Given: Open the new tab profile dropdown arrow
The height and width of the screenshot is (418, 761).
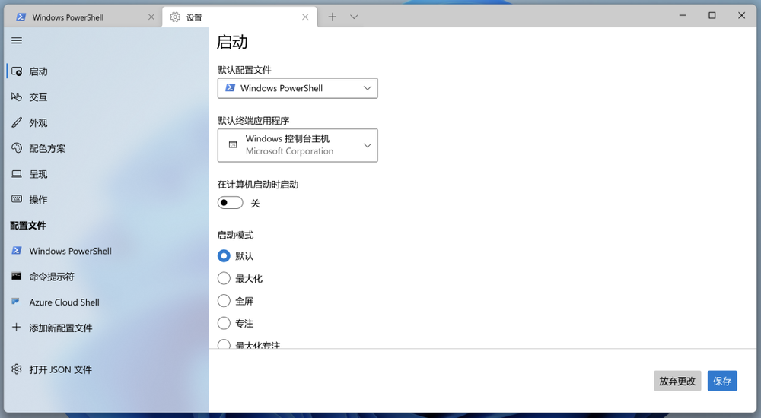Looking at the screenshot, I should 355,17.
